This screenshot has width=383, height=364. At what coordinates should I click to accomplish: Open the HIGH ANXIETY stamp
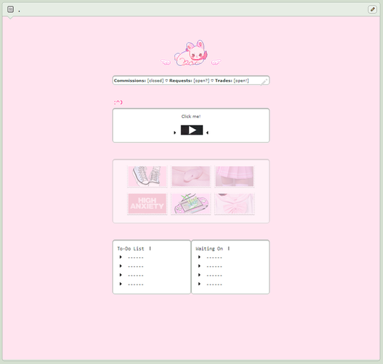click(147, 204)
